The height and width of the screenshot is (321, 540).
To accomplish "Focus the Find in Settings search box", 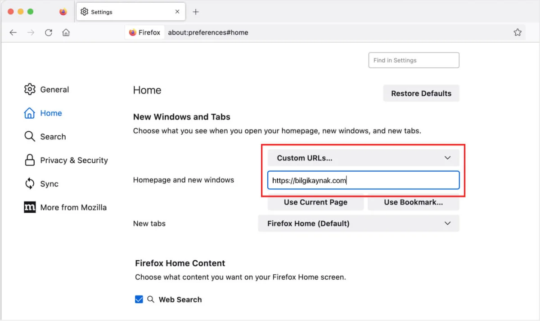I will (414, 60).
